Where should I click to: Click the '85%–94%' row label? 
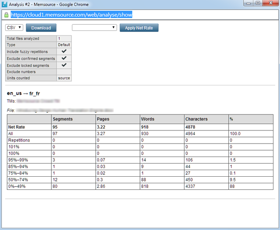pos(18,166)
